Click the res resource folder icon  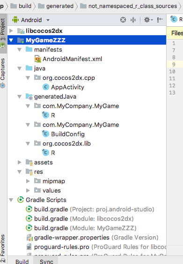[29, 172]
